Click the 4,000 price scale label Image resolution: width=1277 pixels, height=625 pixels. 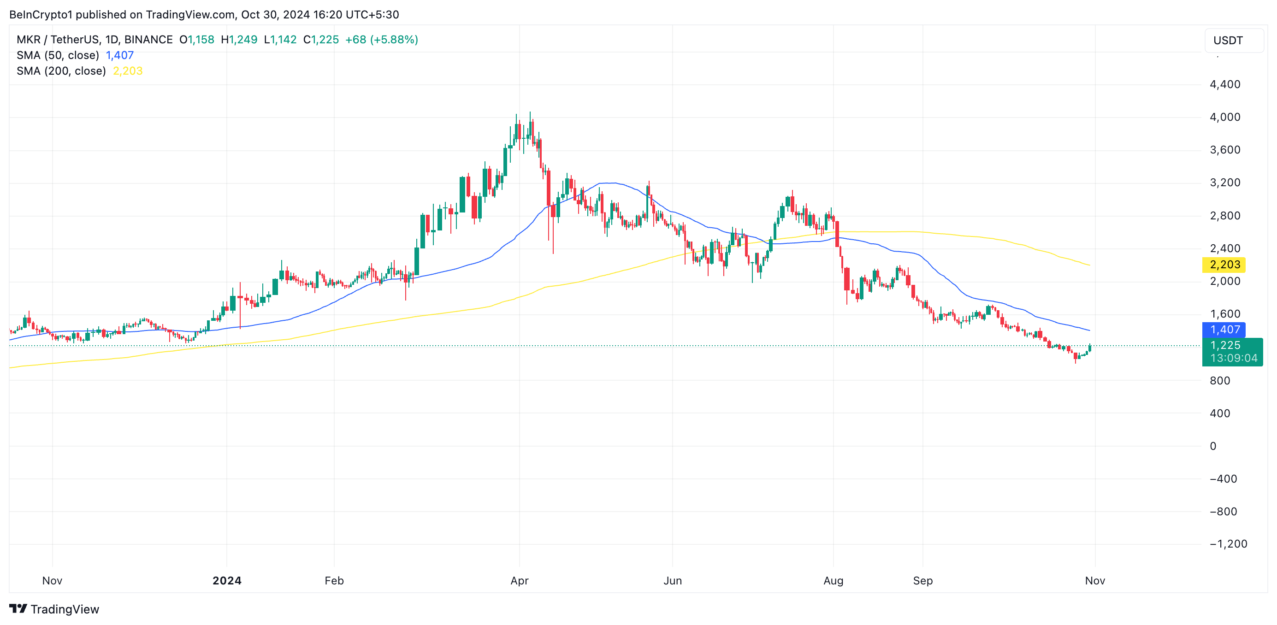(1224, 117)
